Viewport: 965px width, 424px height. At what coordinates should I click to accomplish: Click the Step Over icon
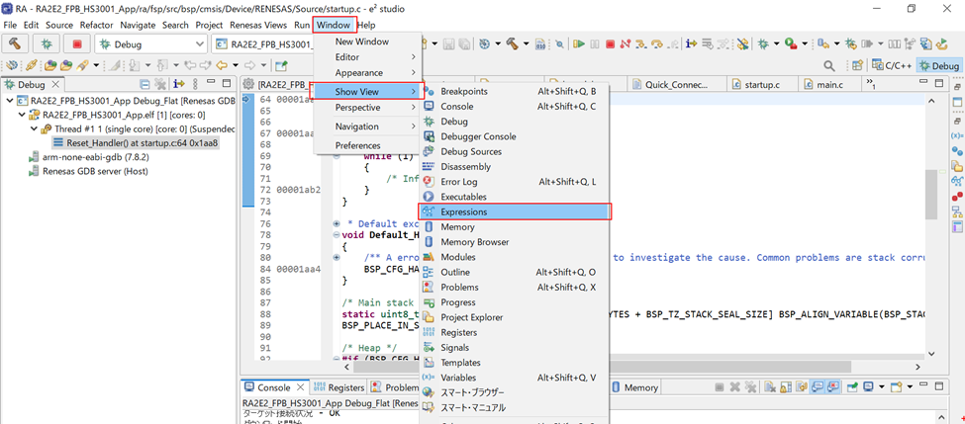(x=658, y=43)
